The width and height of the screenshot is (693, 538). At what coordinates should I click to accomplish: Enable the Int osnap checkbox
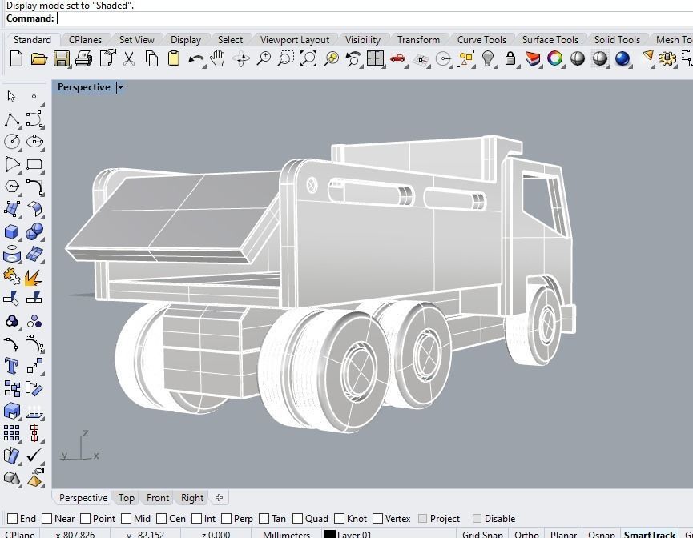(196, 518)
